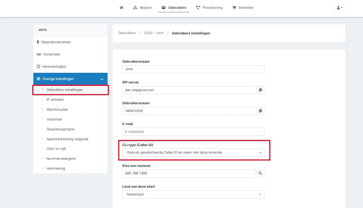363x208 pixels.
Task: Open Herinneringlijst in the sidebar
Action: [x=70, y=66]
